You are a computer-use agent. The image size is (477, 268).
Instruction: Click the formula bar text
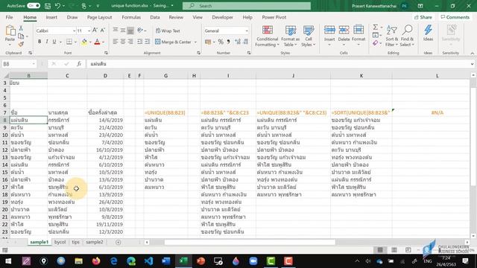pos(98,64)
